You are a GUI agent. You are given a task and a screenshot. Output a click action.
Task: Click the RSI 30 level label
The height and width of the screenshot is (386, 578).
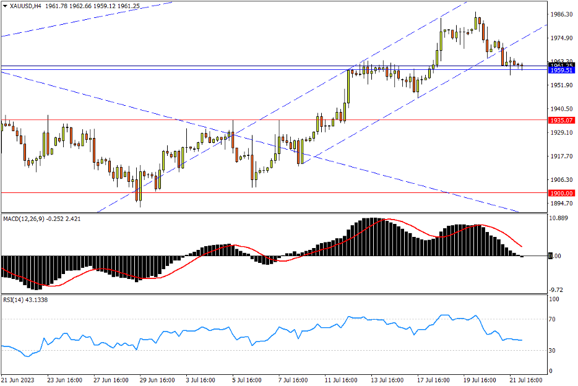tap(554, 350)
